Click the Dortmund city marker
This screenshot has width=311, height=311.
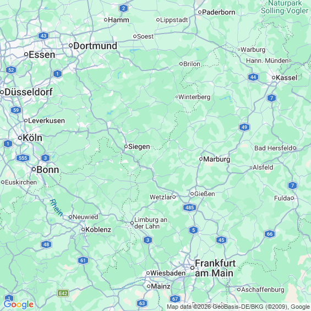tap(70, 46)
